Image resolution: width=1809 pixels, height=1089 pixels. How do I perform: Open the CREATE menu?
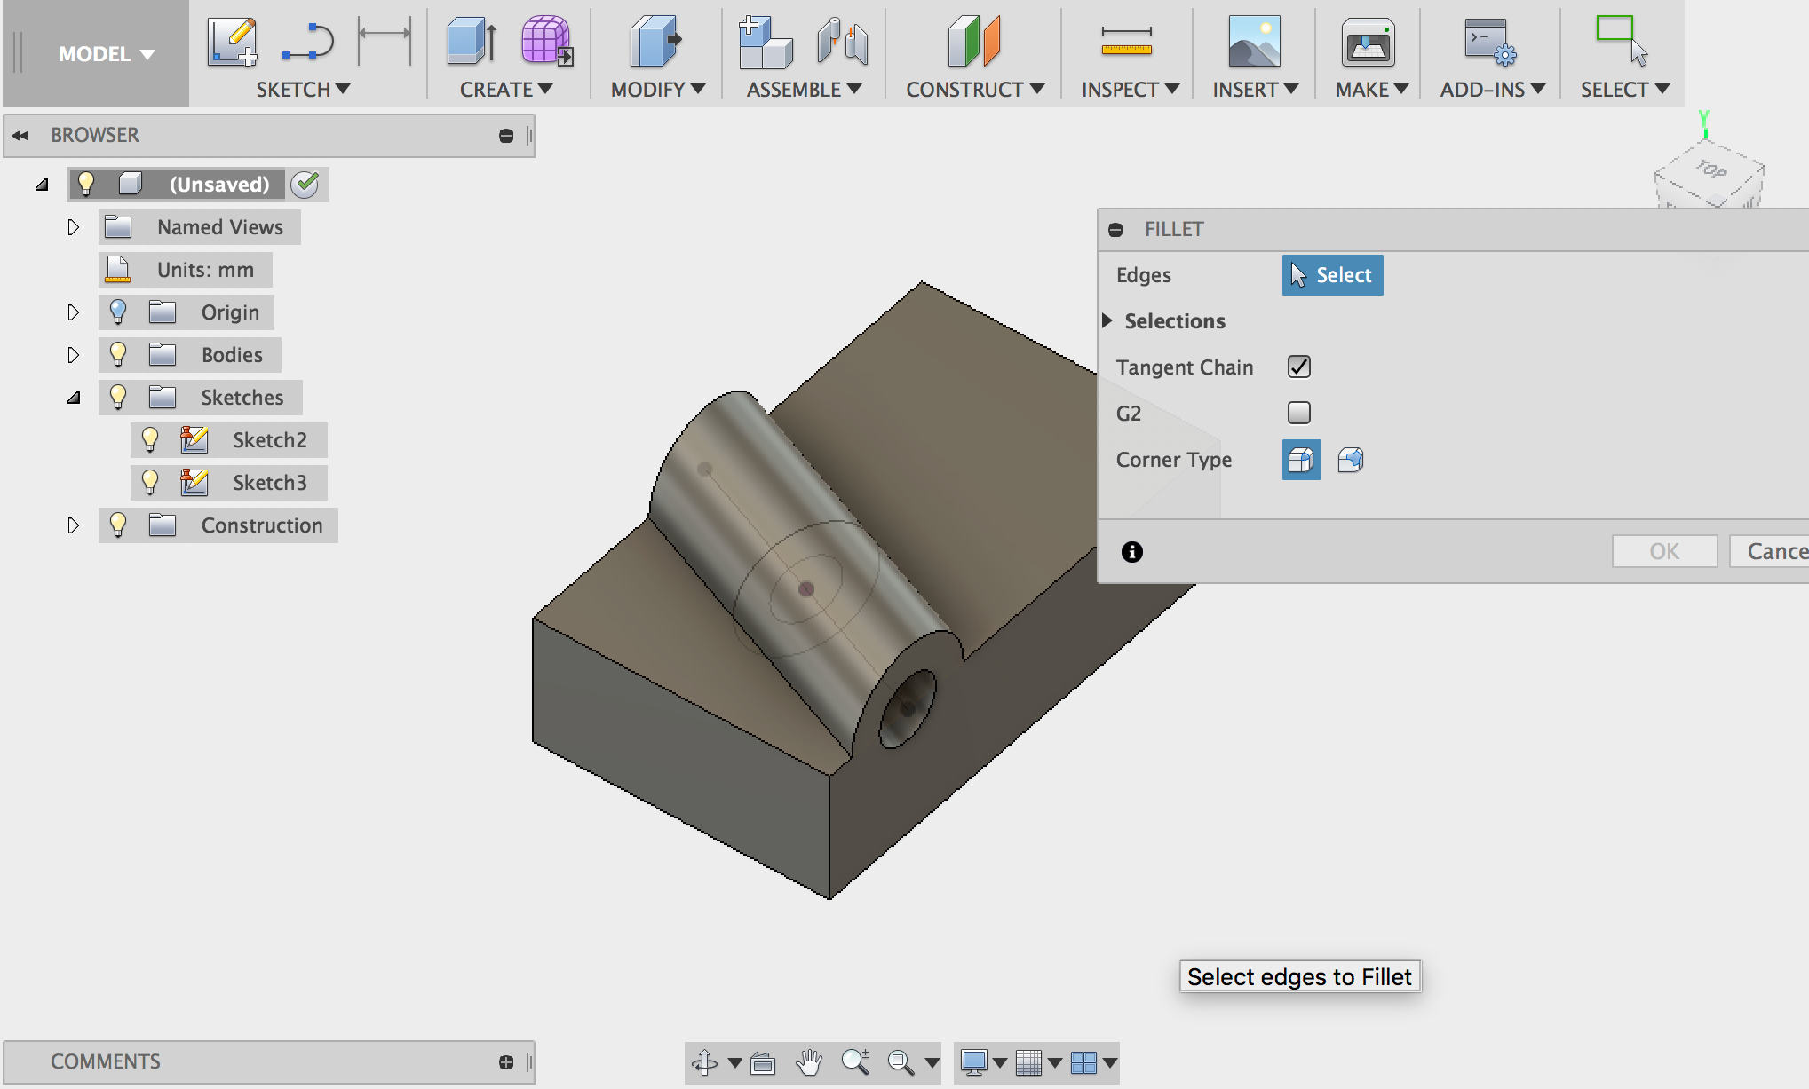(x=506, y=89)
